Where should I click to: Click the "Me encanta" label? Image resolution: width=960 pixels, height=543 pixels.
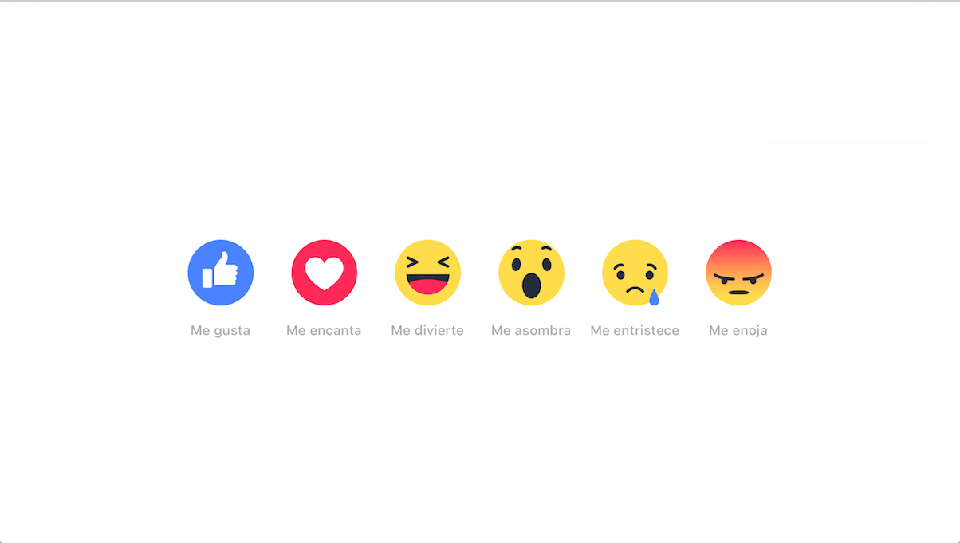pyautogui.click(x=324, y=331)
